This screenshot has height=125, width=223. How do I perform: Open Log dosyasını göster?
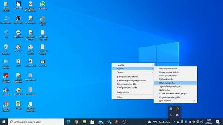175,68
